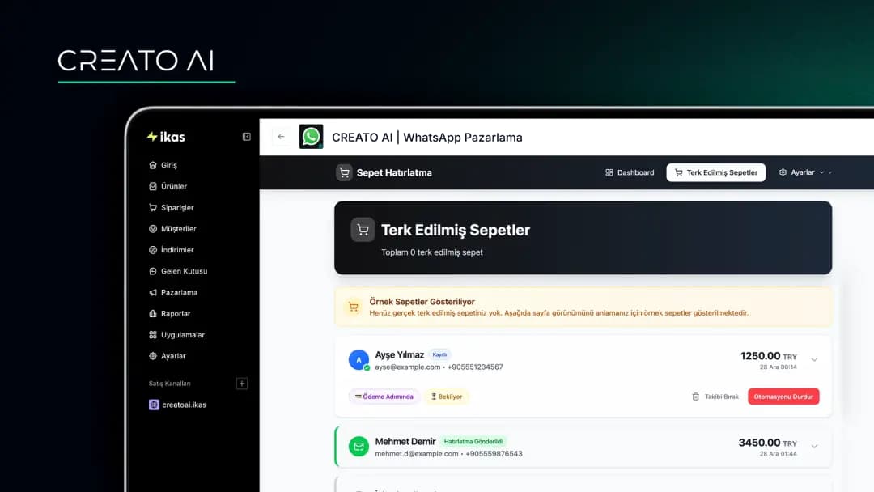Go to Pazarlama in the sidebar
The image size is (874, 492).
[178, 292]
